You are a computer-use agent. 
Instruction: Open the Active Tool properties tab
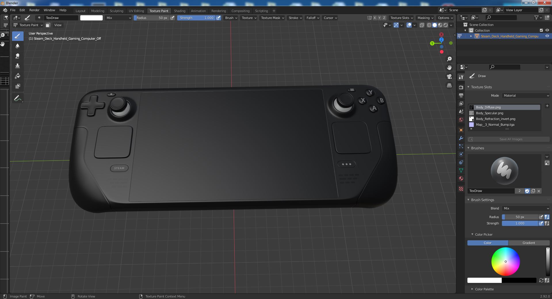point(461,77)
